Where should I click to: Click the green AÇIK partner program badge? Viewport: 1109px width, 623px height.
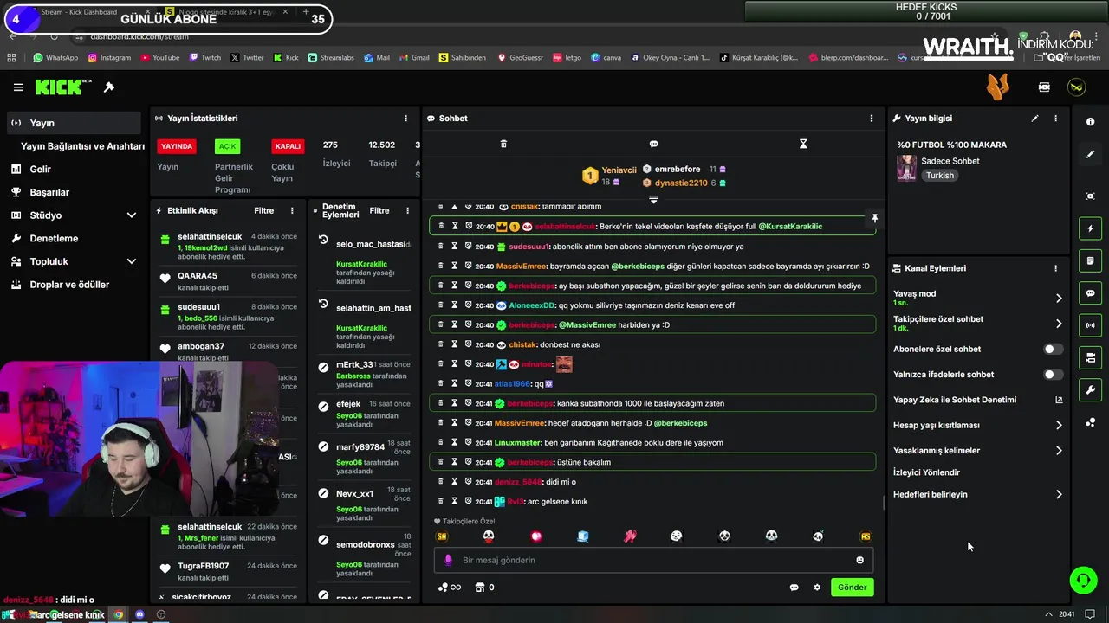pyautogui.click(x=227, y=146)
